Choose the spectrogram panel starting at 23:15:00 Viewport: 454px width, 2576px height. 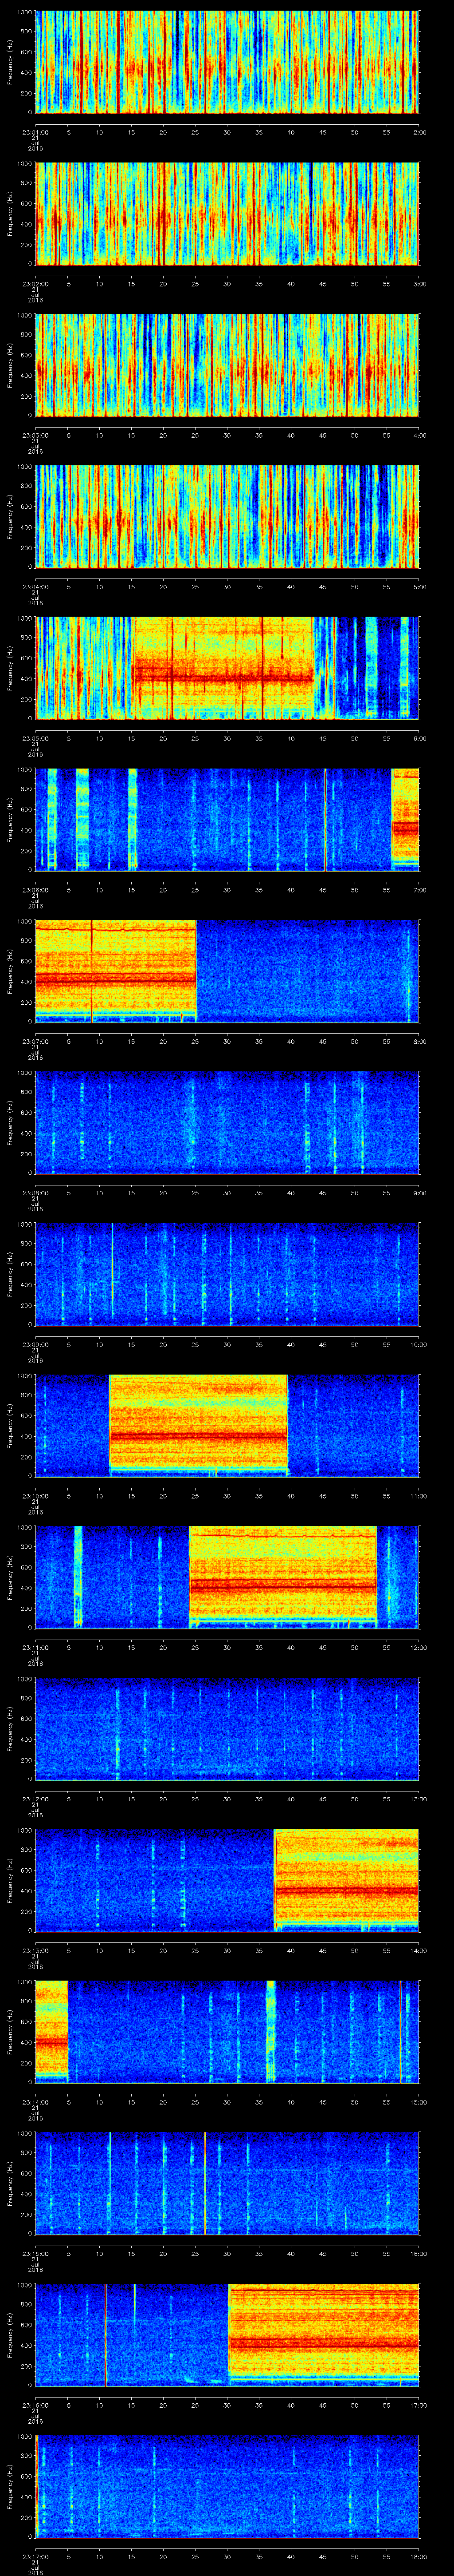click(x=227, y=2183)
